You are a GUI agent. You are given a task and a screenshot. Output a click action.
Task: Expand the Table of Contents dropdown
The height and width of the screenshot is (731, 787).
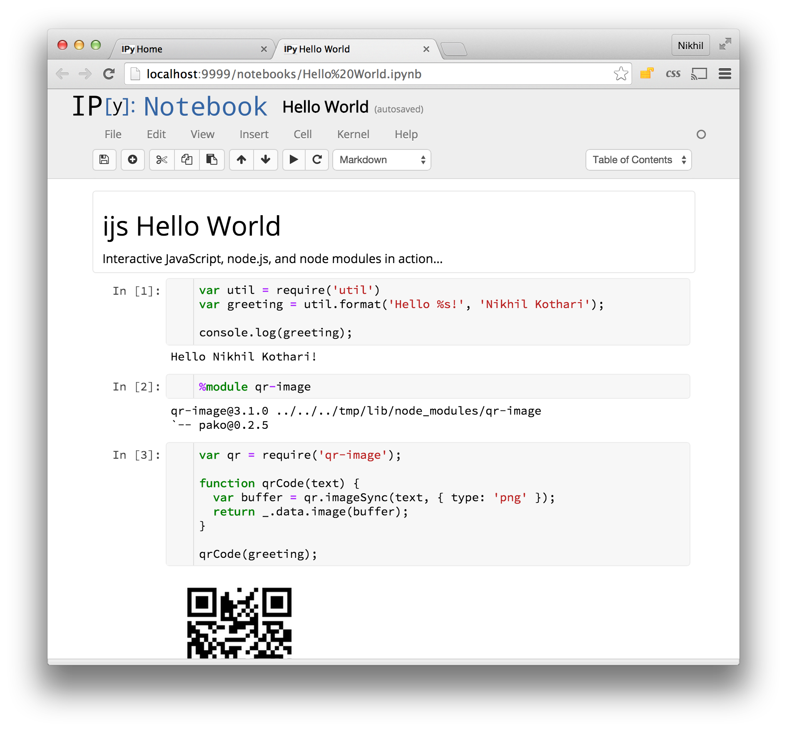(639, 160)
